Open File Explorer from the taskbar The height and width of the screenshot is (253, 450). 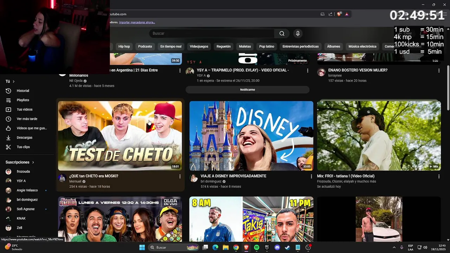click(x=226, y=247)
